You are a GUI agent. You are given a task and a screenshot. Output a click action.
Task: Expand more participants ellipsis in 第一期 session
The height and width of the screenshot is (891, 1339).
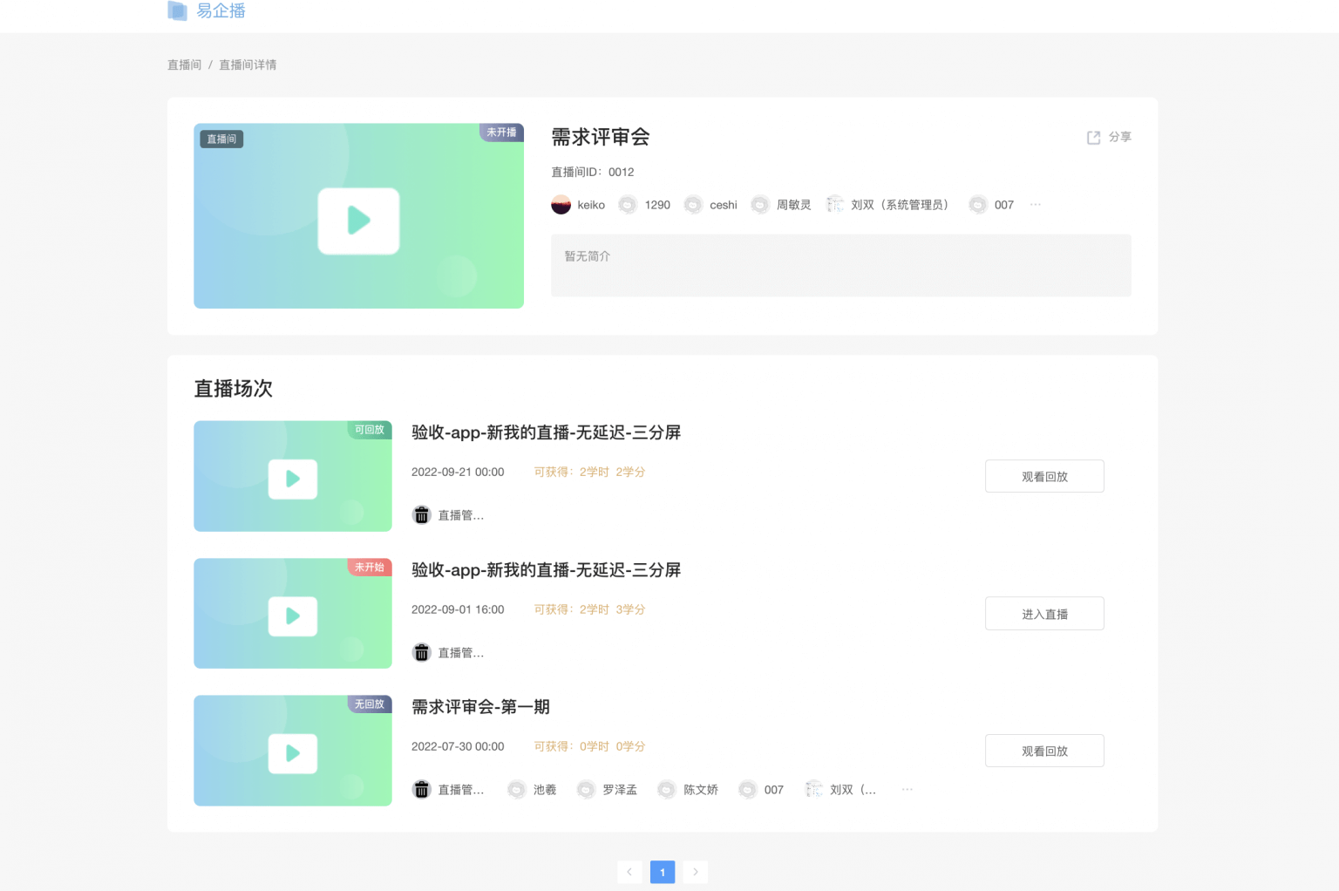(907, 790)
